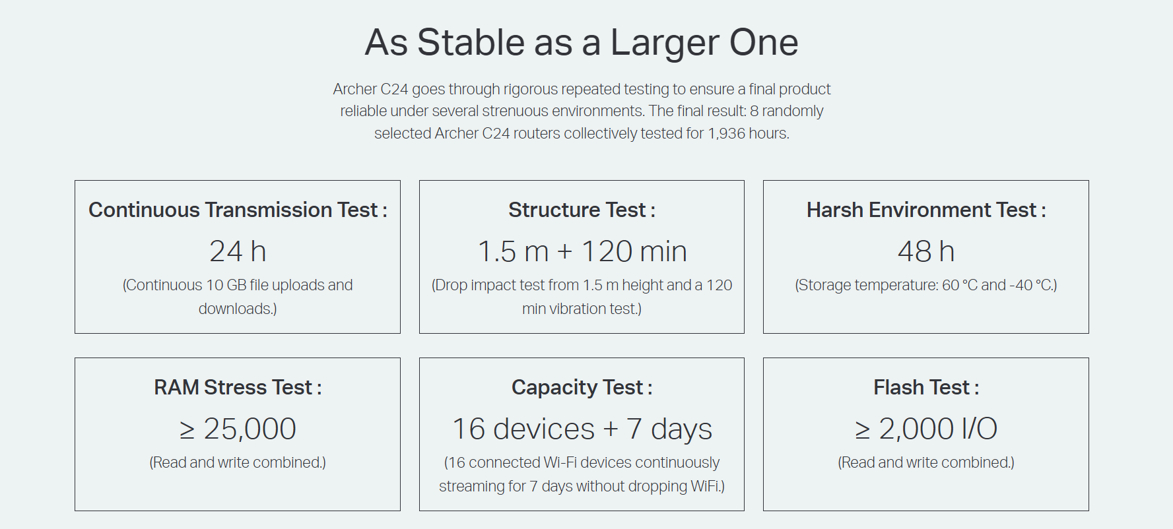Select the RAM Stress Test title
Screen dimensions: 1173x529
[x=238, y=387]
